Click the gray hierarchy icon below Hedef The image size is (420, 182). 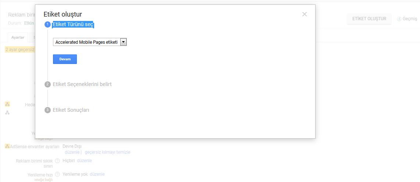click(7, 113)
